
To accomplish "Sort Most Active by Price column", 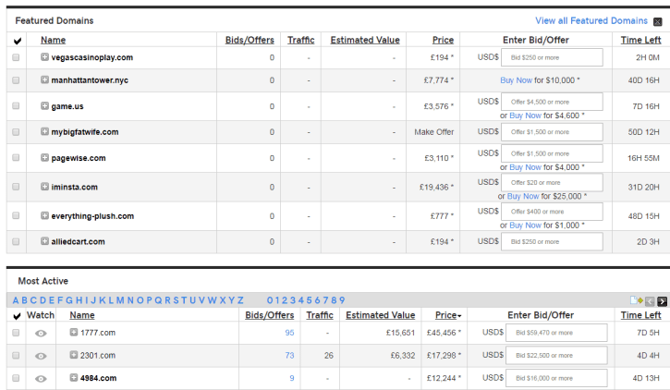I will point(448,315).
